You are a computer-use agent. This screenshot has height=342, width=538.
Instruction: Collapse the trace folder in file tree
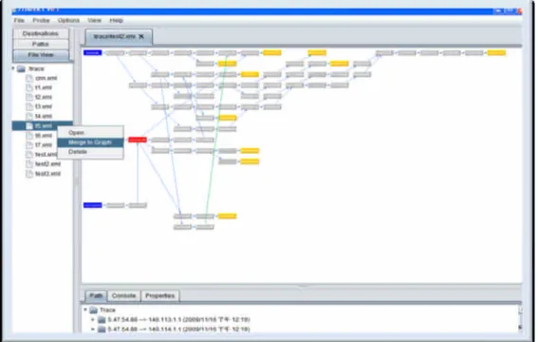13,68
